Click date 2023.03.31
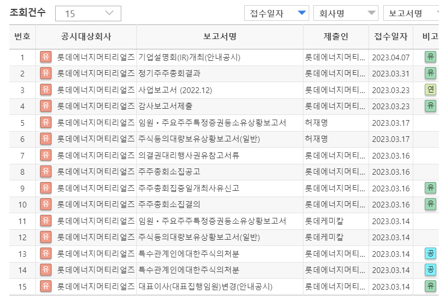Viewport: 443px width, 299px height. (x=391, y=74)
